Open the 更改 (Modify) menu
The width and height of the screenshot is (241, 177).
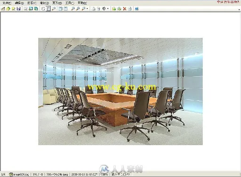57,3
